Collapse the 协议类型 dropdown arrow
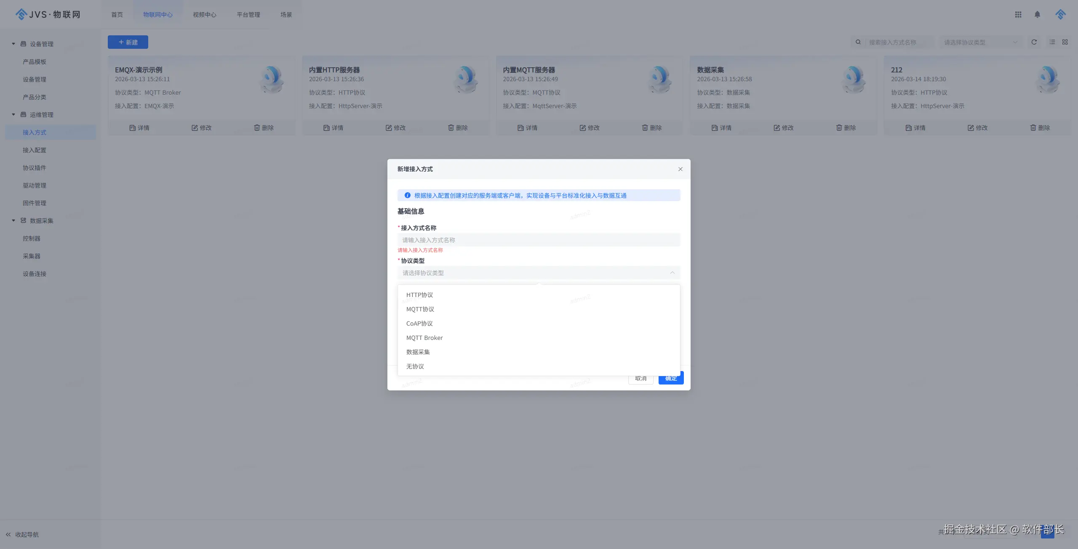 click(672, 273)
